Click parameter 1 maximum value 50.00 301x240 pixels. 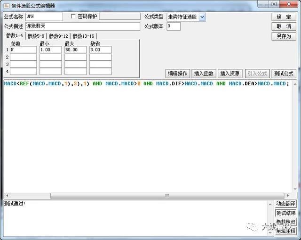pos(76,50)
